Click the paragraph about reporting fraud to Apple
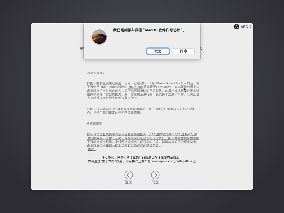 141,111
